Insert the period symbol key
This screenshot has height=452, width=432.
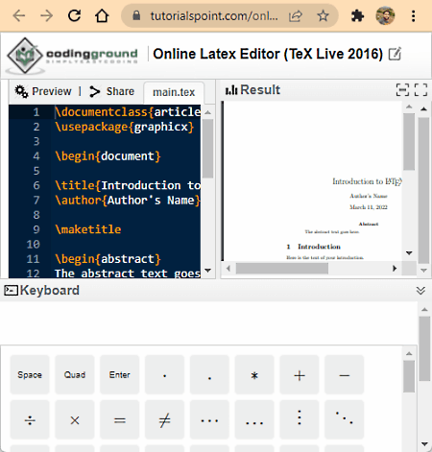(x=209, y=374)
